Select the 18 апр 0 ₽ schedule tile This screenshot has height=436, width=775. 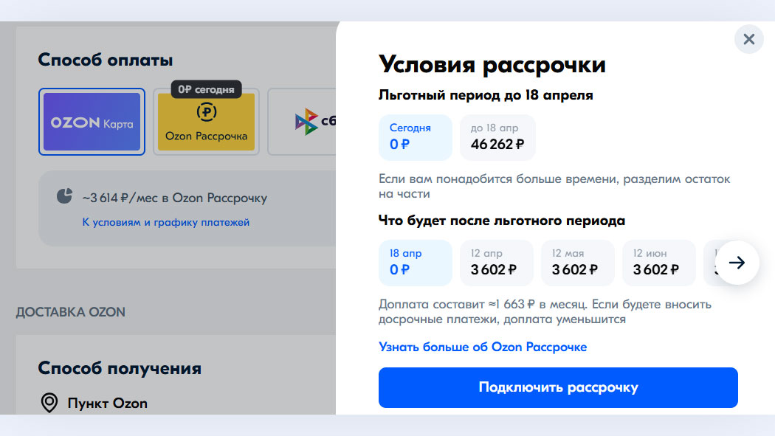pos(414,262)
